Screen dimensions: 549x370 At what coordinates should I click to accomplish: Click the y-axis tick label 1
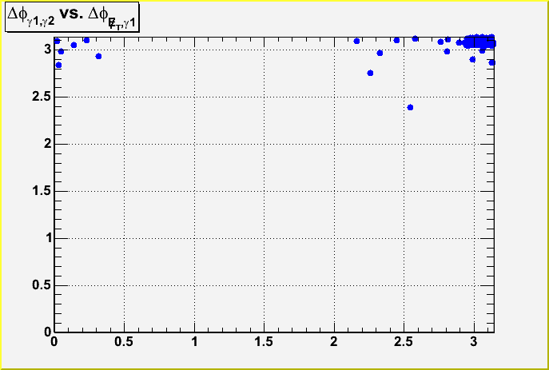coord(46,238)
